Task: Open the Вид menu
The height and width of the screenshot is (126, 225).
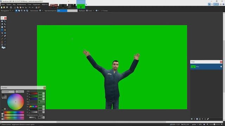Action: coord(14,5)
